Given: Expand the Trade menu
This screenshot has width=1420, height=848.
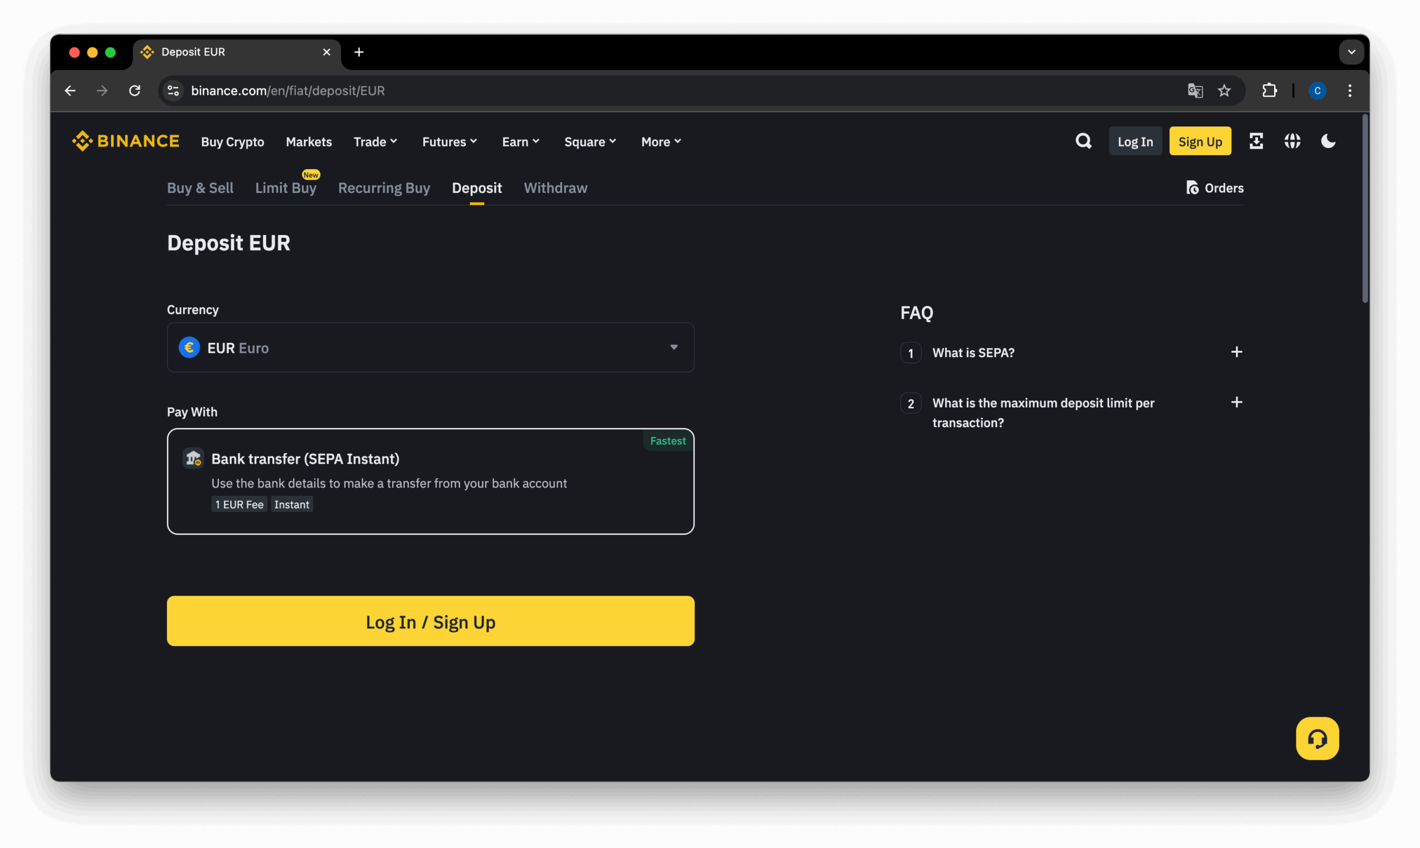Looking at the screenshot, I should 376,141.
